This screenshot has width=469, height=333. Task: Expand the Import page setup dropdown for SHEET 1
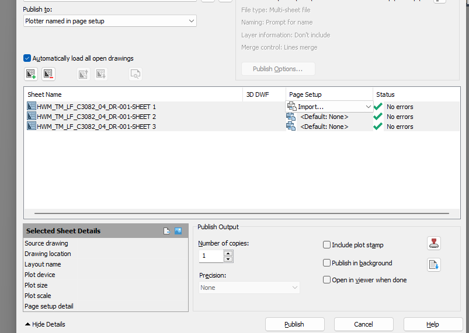(x=368, y=107)
